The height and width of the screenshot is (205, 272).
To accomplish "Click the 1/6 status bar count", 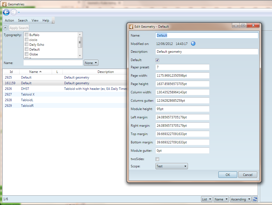I will [6, 199].
